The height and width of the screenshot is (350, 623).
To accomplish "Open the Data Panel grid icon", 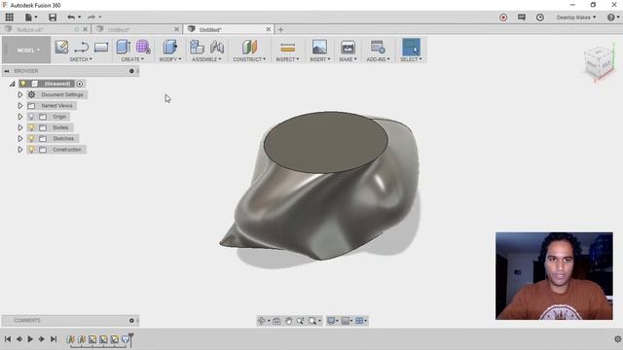I will point(9,17).
